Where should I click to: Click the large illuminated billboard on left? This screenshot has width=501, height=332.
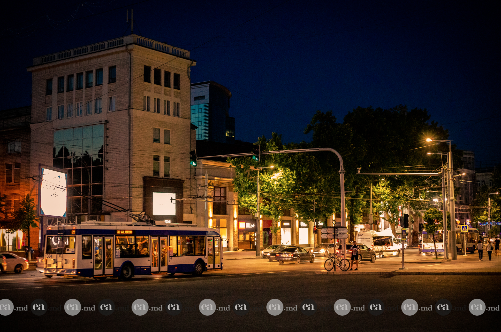click(54, 192)
